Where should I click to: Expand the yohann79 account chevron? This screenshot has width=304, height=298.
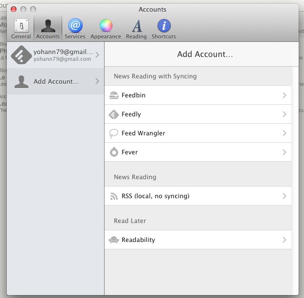tap(97, 55)
